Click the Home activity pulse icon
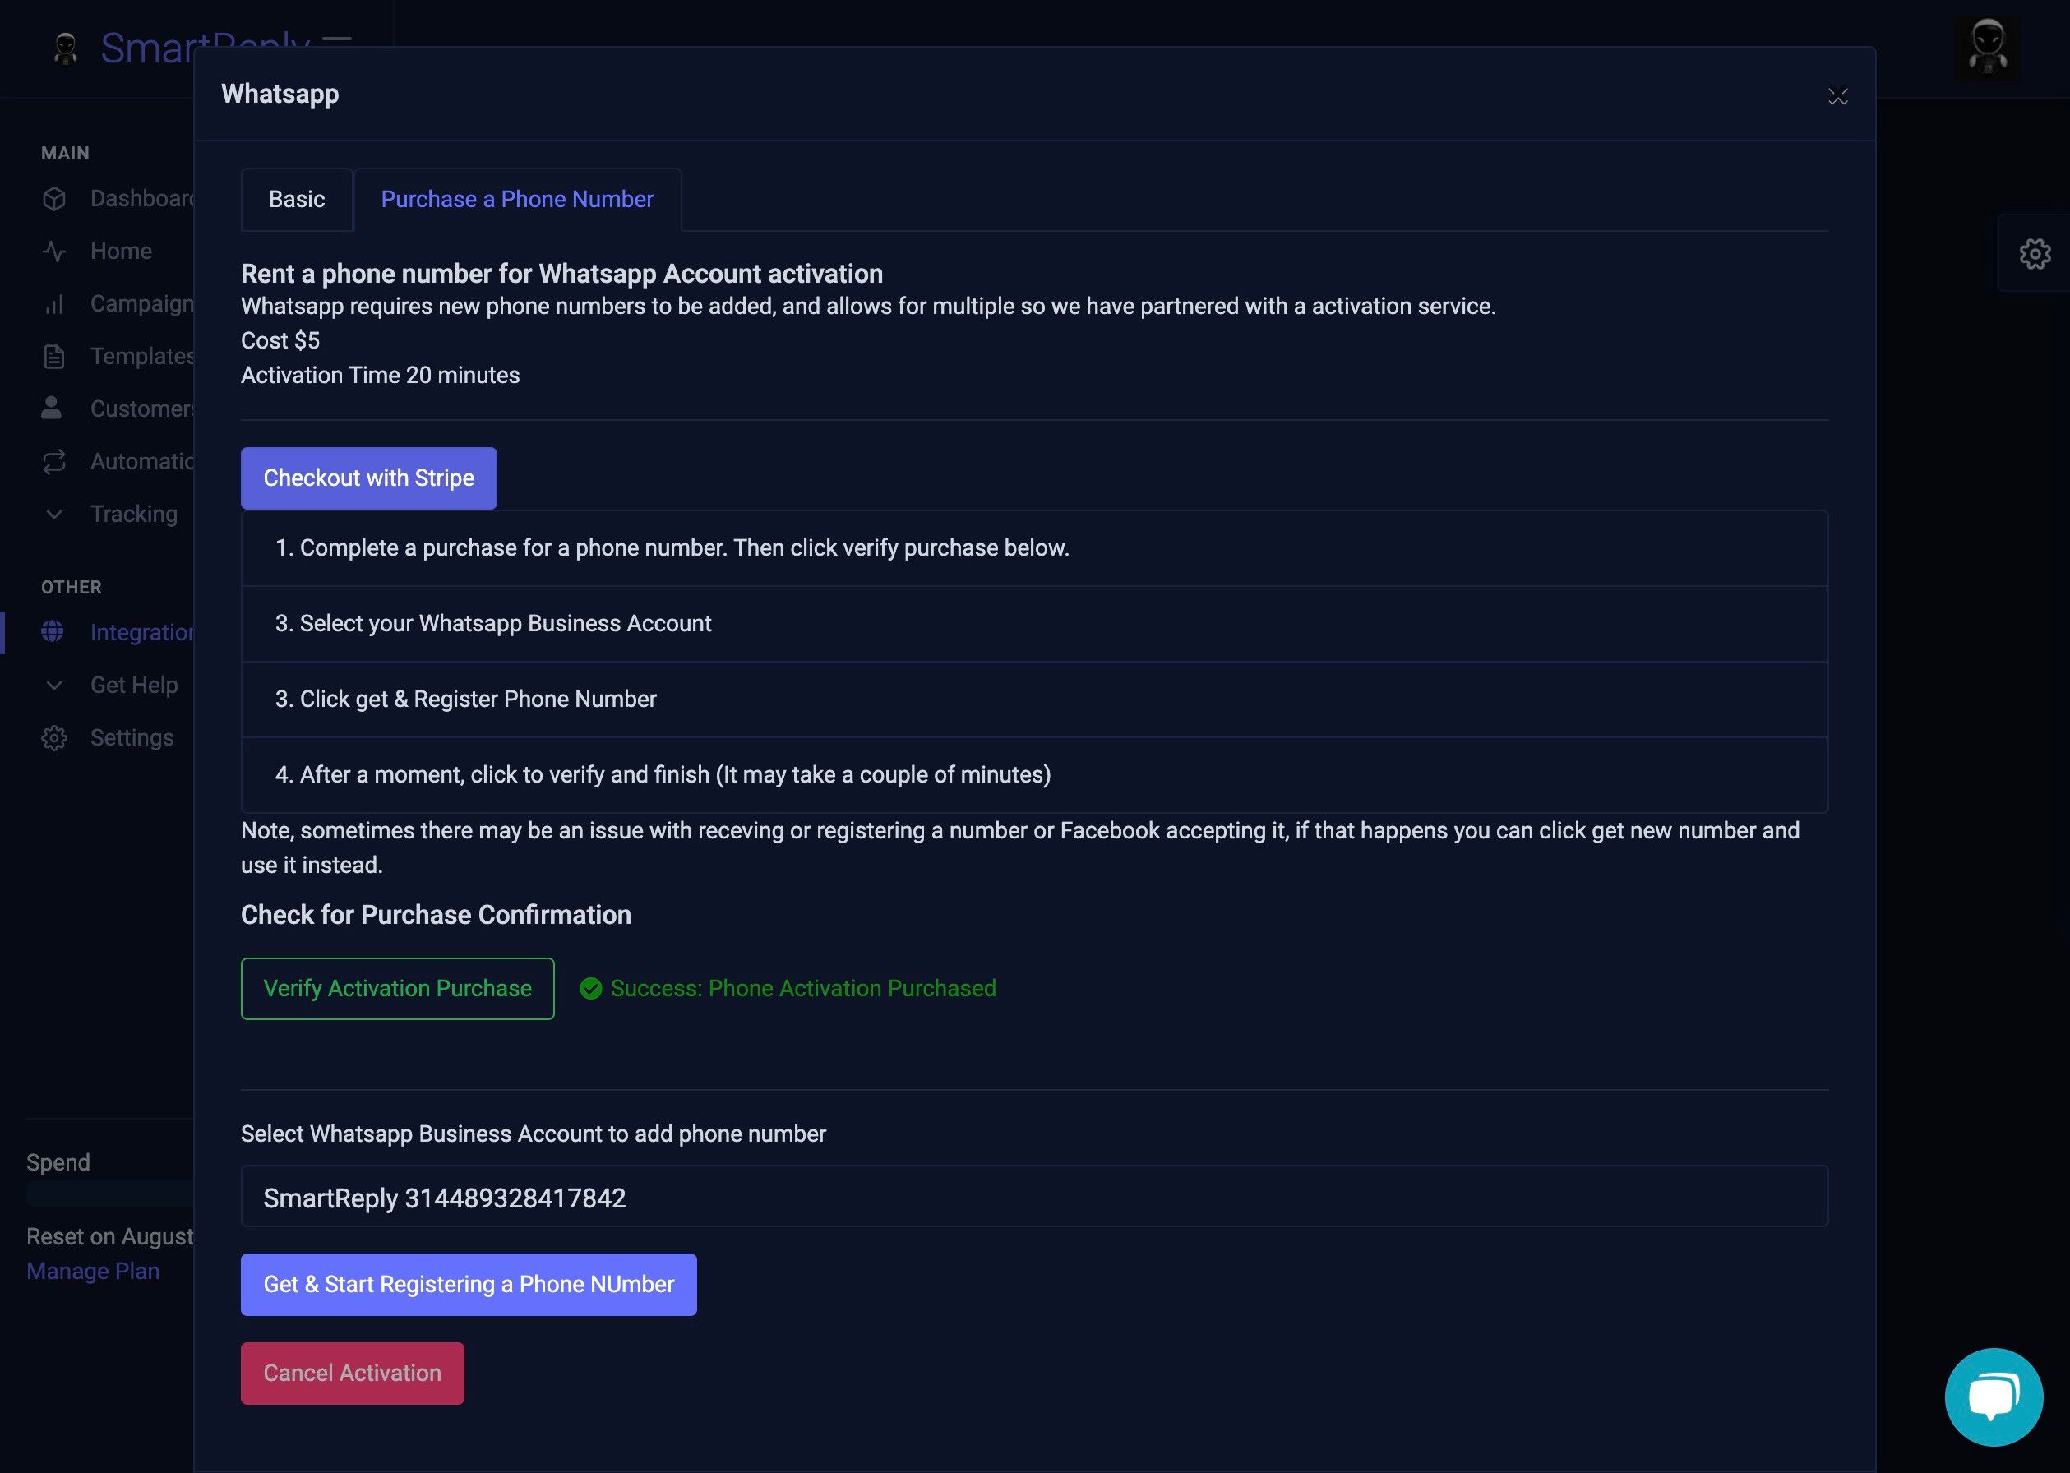2070x1473 pixels. 54,252
